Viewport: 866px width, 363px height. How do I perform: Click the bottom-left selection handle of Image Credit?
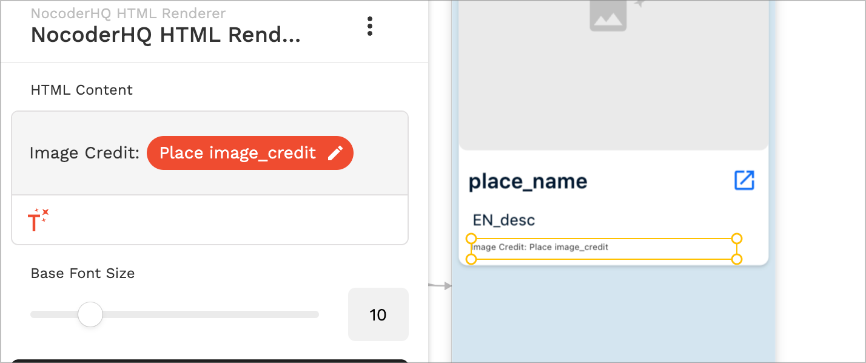[x=471, y=259]
